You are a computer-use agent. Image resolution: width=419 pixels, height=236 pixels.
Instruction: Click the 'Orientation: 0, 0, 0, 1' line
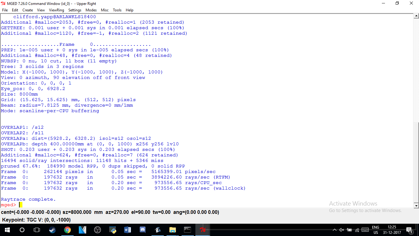click(36, 83)
